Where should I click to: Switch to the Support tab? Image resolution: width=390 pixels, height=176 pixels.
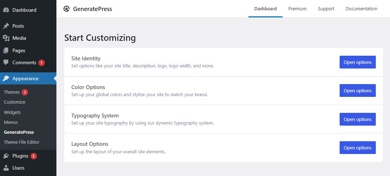click(326, 9)
